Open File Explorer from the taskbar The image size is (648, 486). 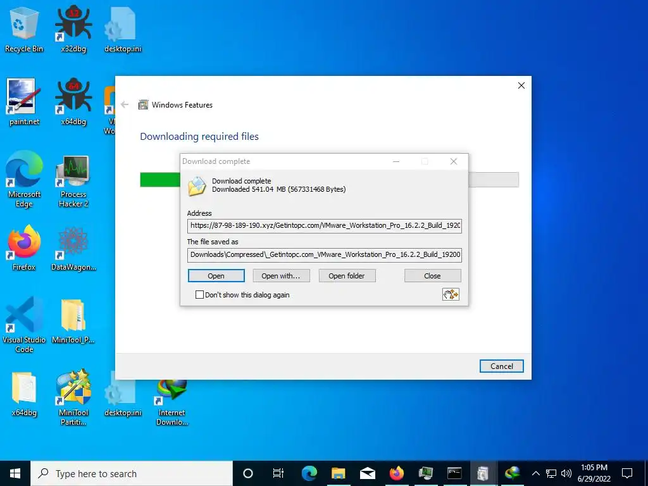tap(338, 473)
